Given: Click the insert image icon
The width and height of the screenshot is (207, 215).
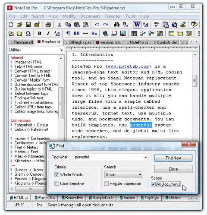Looking at the screenshot, I should pos(123,34).
